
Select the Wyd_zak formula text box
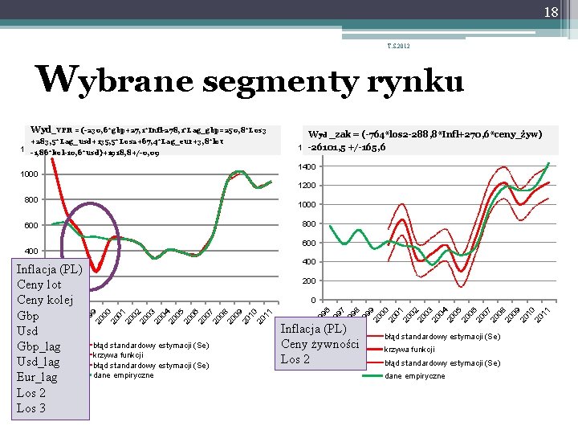(x=430, y=140)
